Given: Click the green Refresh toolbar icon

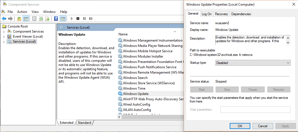Looking at the screenshot, I should point(41,19).
